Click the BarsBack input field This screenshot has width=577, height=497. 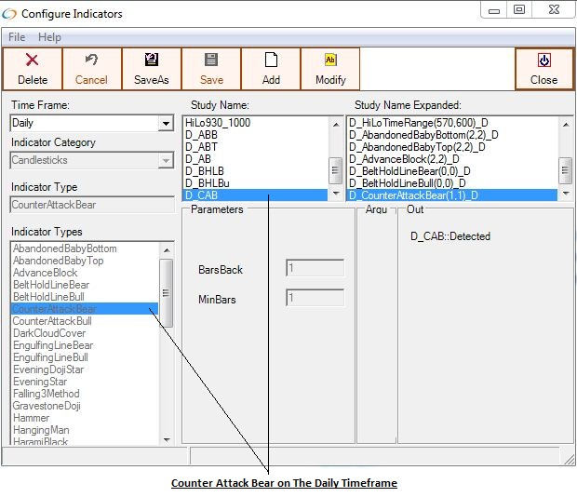point(315,269)
